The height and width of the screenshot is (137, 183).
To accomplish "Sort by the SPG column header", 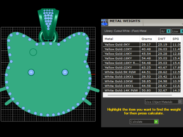I will click(x=176, y=39).
